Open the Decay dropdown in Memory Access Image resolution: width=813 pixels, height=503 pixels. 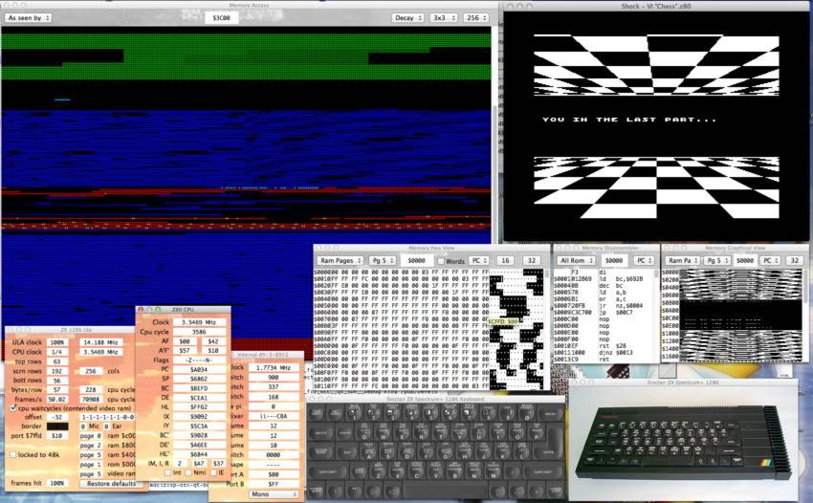tap(408, 17)
